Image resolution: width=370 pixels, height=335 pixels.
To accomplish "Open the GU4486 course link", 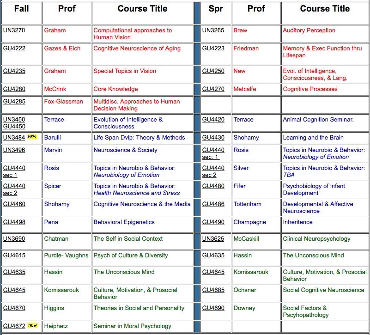I will point(213,204).
